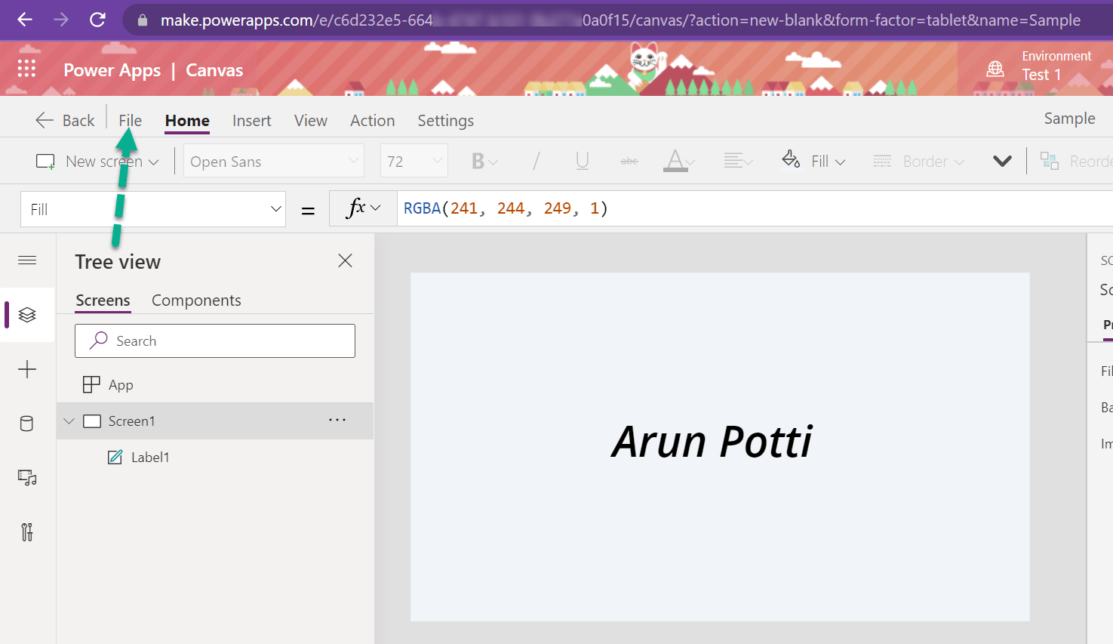This screenshot has width=1113, height=644.
Task: Open the Open Sans font dropdown
Action: pyautogui.click(x=274, y=162)
